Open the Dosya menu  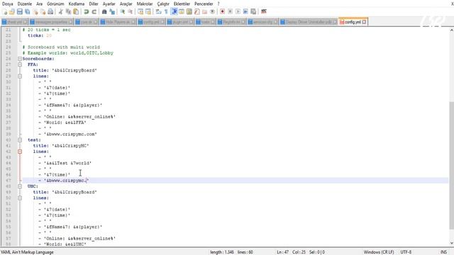(x=8, y=4)
